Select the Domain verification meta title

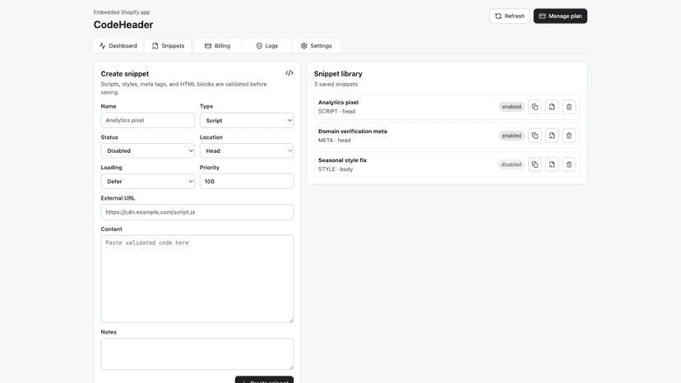point(353,132)
